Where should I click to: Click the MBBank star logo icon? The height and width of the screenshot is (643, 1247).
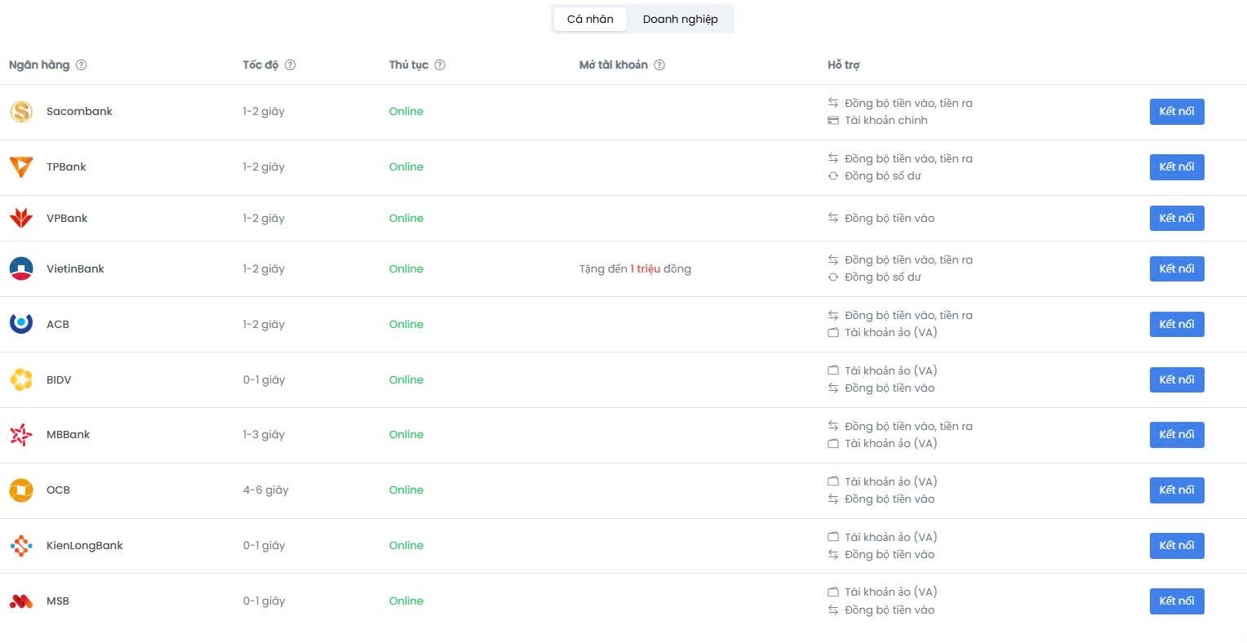pos(21,435)
